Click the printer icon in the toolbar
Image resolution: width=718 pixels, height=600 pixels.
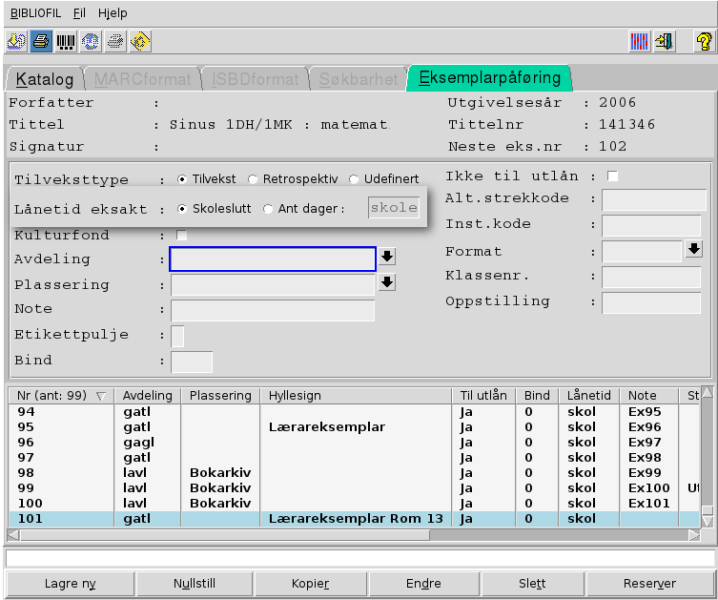(41, 41)
